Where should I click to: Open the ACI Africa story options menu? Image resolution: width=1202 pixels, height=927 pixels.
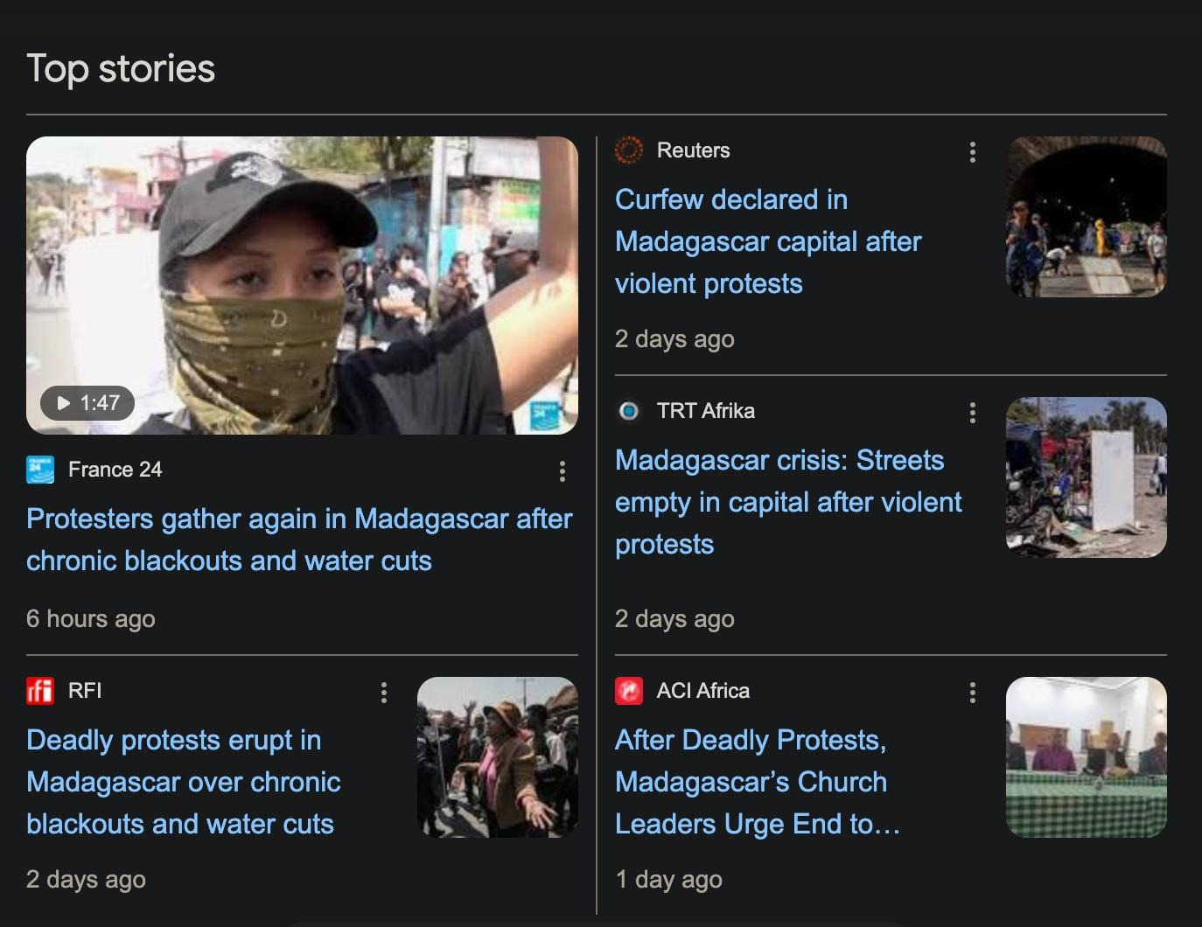973,693
